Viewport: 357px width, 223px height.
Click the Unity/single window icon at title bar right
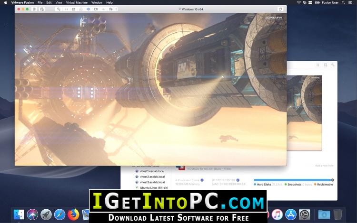(x=280, y=9)
